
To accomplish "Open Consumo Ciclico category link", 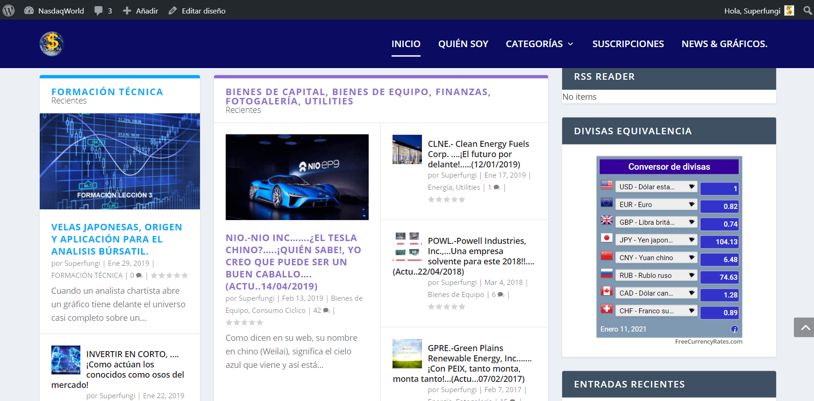I will pos(278,311).
